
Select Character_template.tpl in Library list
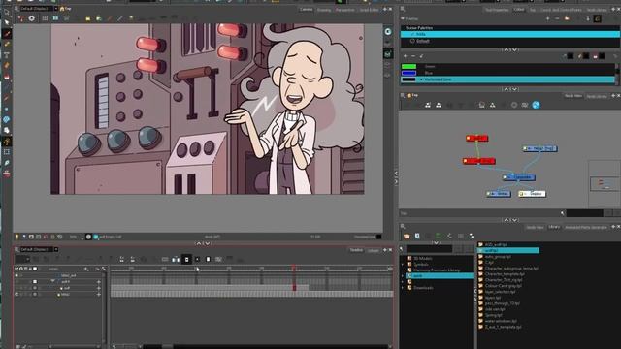tap(505, 273)
